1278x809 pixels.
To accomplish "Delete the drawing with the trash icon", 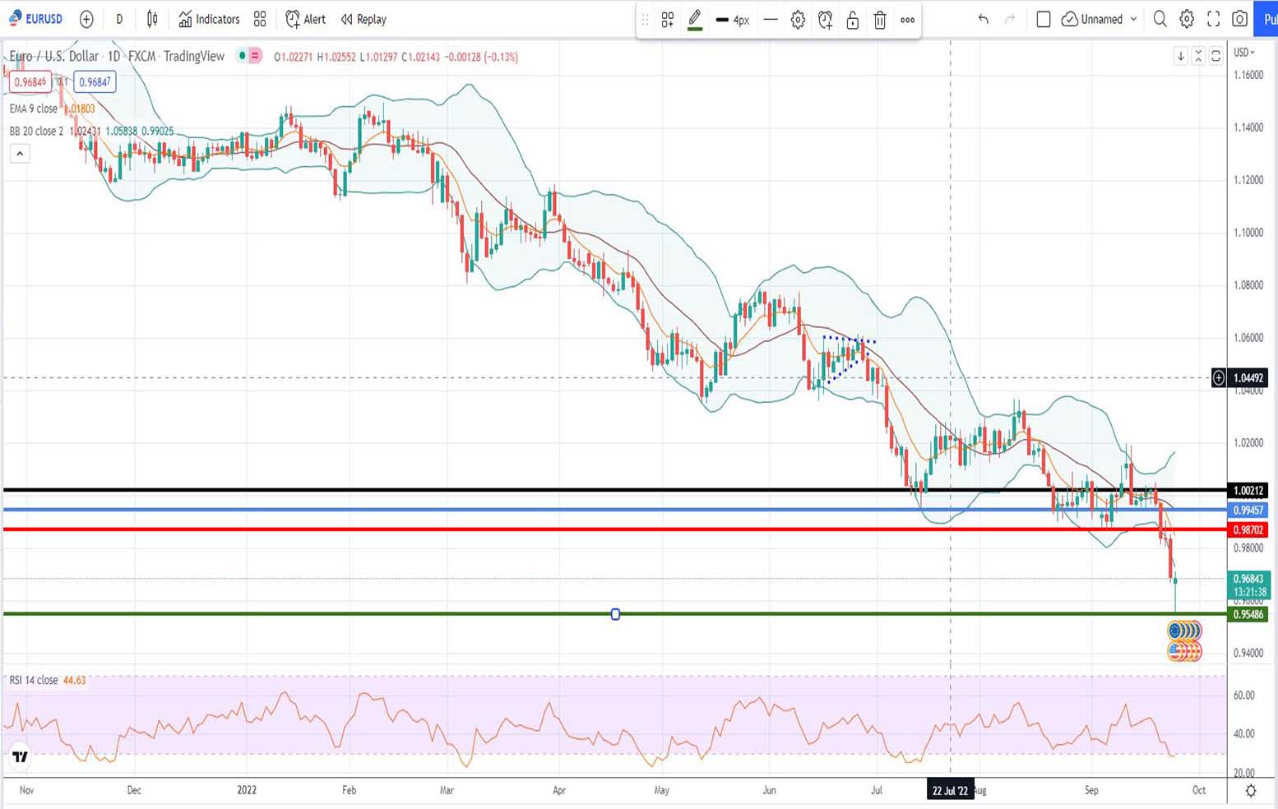I will 879,20.
